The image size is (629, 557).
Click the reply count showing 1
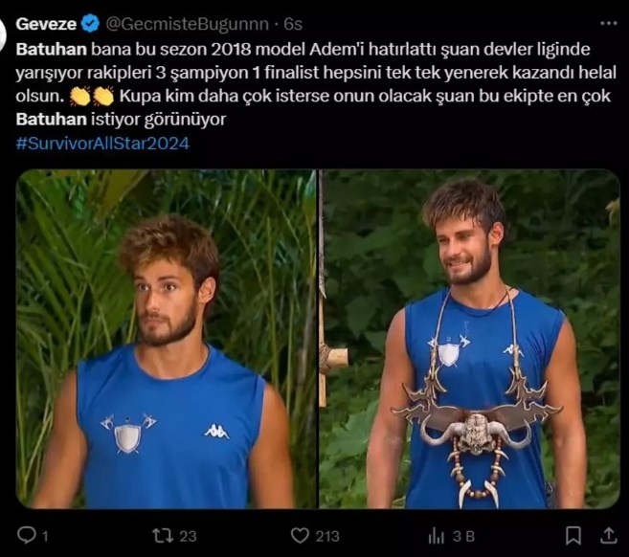pos(45,536)
